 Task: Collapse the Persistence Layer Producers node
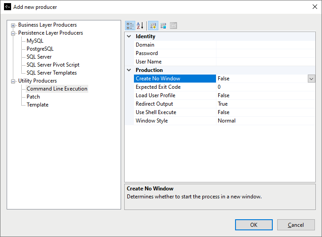point(13,33)
